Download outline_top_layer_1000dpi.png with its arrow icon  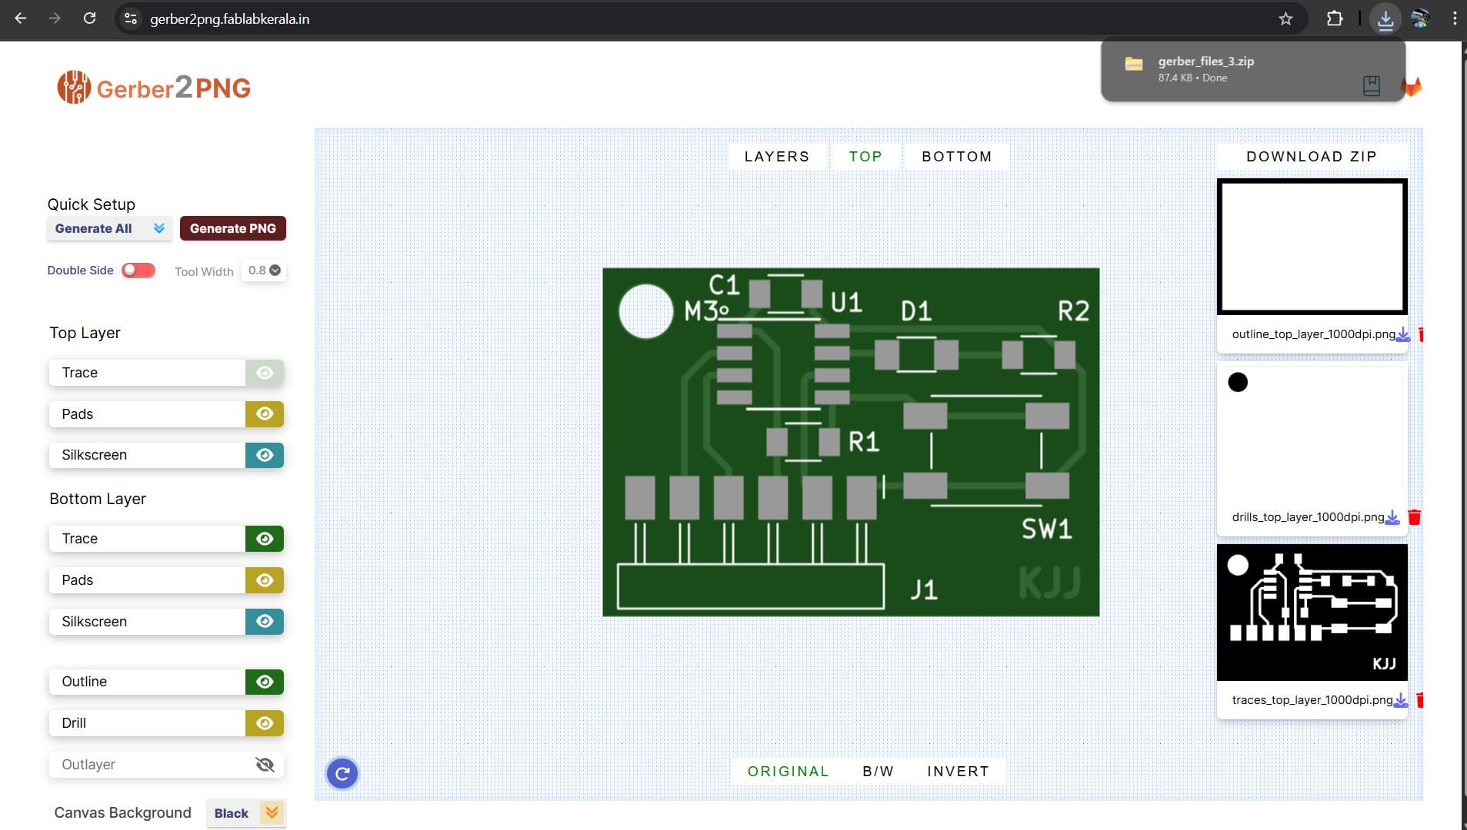tap(1403, 334)
